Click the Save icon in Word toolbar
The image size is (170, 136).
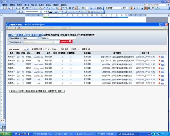[x=9, y=8]
